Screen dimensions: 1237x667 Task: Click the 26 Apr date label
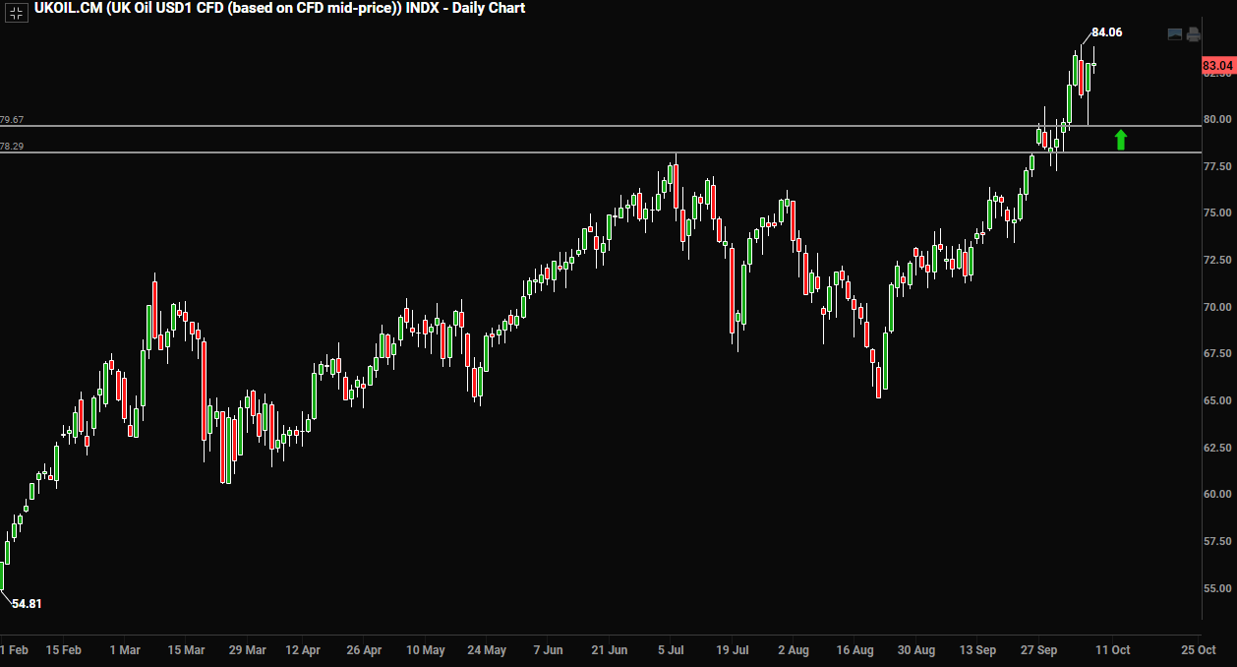[x=365, y=650]
